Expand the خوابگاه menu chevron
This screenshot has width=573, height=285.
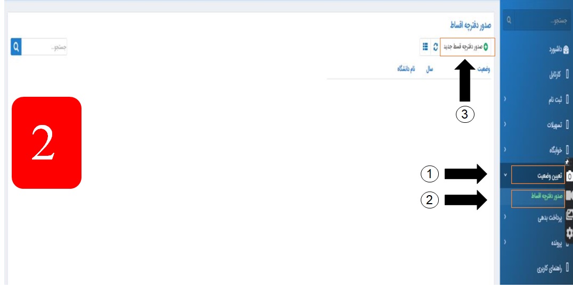pyautogui.click(x=505, y=149)
